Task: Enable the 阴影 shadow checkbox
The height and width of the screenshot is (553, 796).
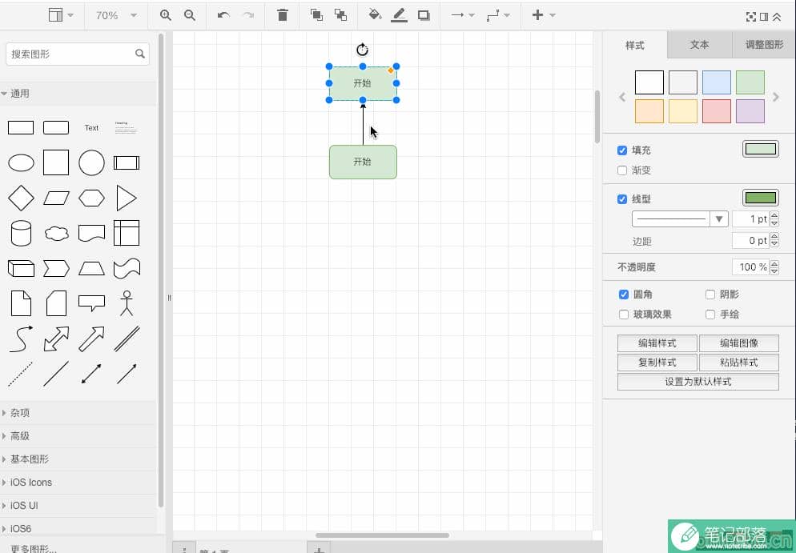Action: point(710,295)
